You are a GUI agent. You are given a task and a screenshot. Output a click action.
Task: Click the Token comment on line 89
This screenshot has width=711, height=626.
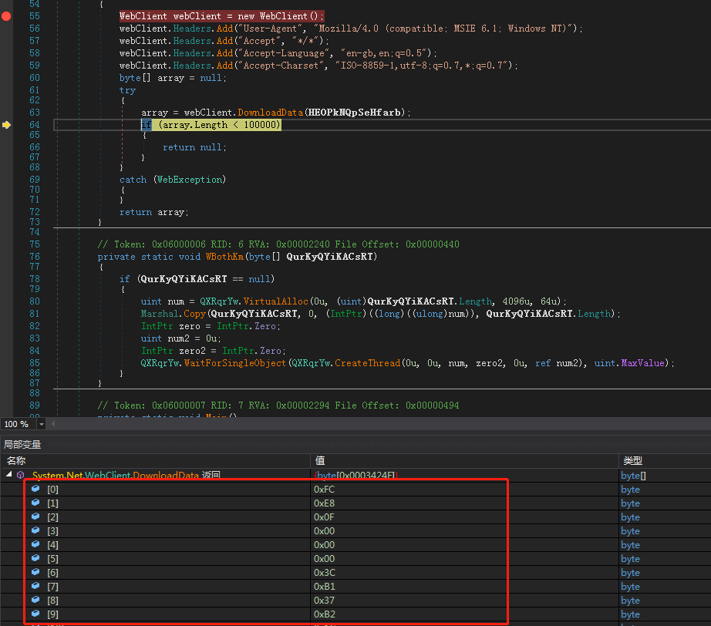[278, 406]
